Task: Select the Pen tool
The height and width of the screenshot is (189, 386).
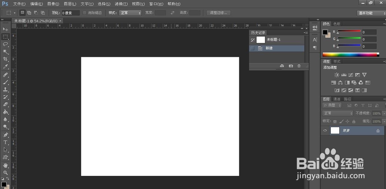Action: [5, 135]
